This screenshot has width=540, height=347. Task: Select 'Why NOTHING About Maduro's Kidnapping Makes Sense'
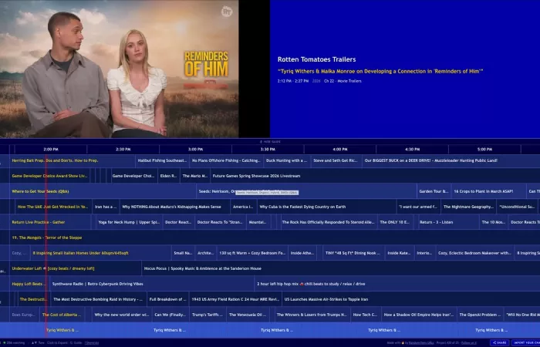coord(174,207)
